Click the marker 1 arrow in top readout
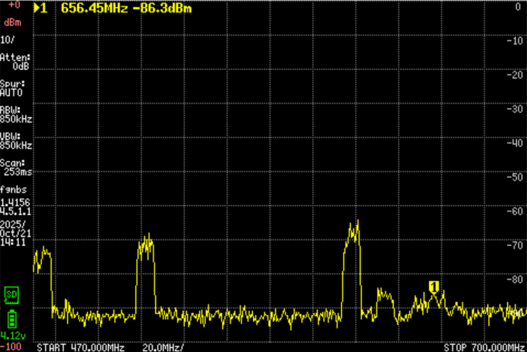The height and width of the screenshot is (352, 527). click(40, 8)
